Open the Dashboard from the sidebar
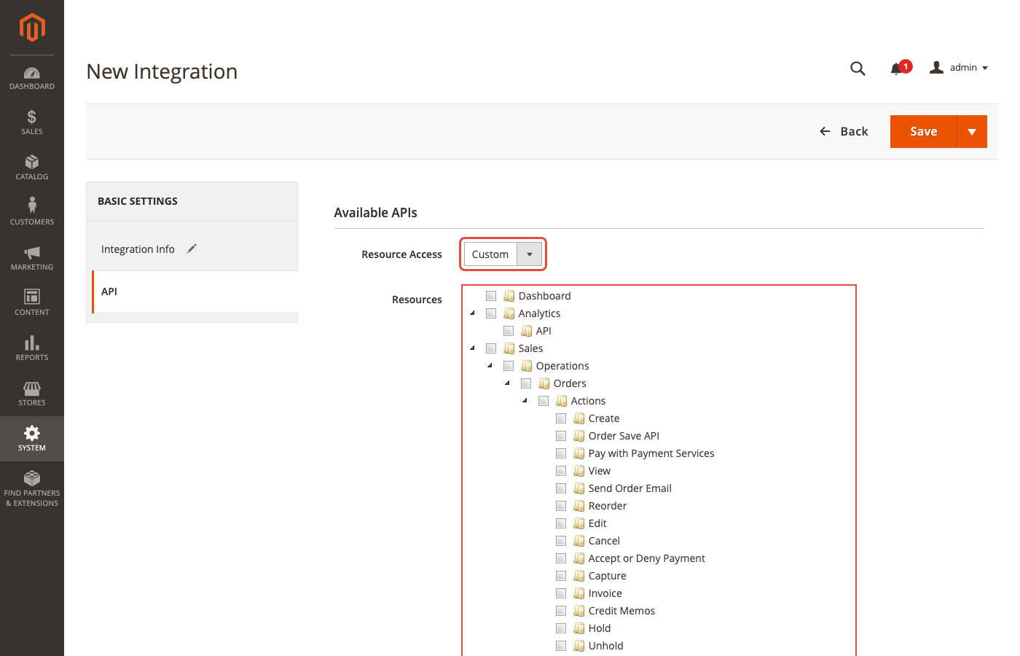The image size is (1020, 656). click(x=31, y=78)
